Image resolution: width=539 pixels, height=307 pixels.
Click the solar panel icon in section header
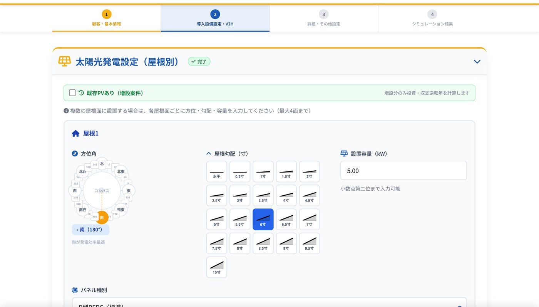tap(64, 61)
